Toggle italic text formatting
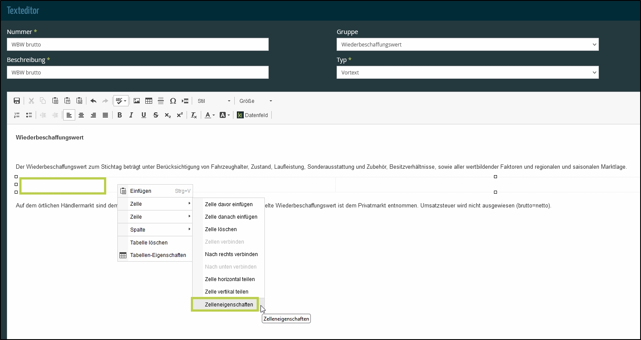641x340 pixels. click(x=132, y=115)
